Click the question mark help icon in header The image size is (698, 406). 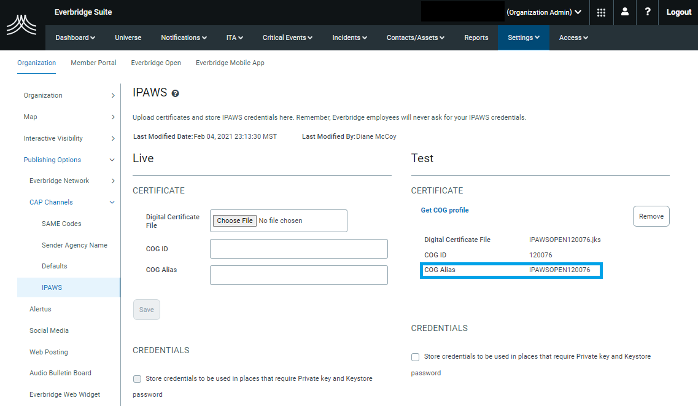[648, 12]
